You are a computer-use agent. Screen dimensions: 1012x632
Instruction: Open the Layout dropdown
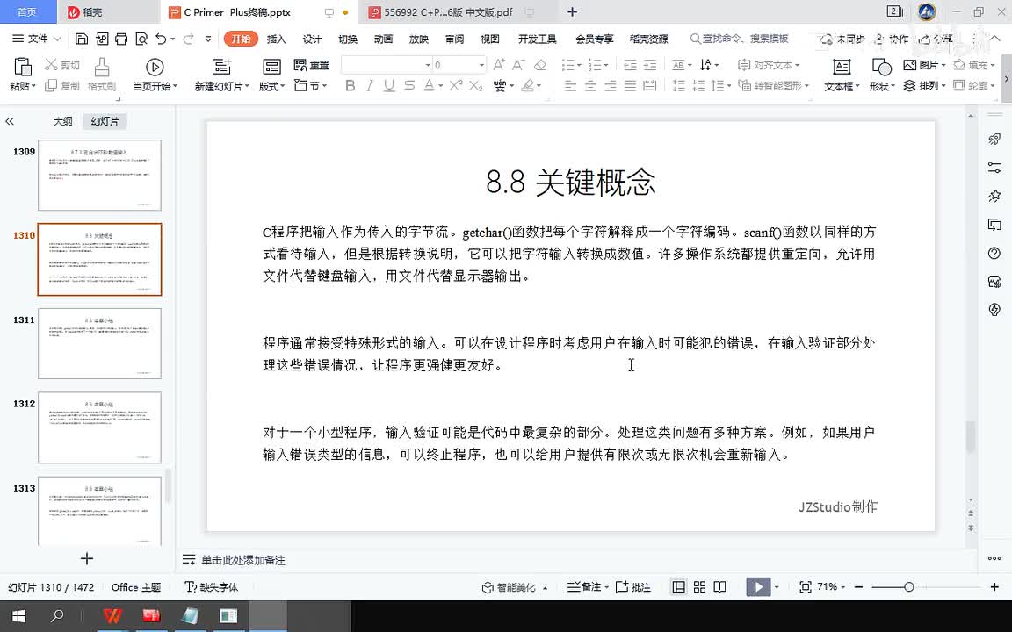click(271, 86)
